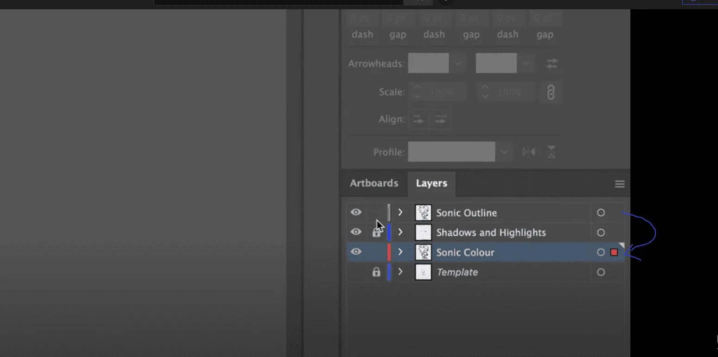The image size is (718, 357).
Task: Select place arrow tip at path end icon
Action: [440, 120]
